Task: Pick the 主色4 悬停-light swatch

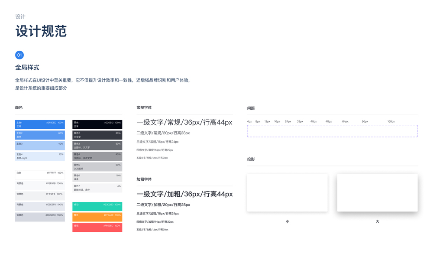Action: pos(40,156)
